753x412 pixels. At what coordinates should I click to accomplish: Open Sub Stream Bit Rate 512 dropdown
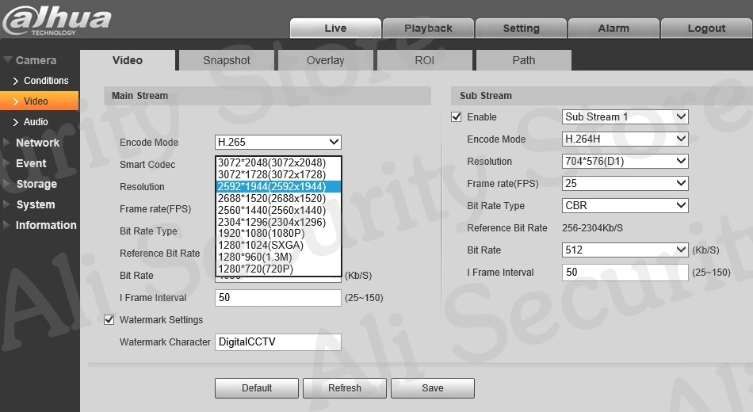pyautogui.click(x=625, y=250)
